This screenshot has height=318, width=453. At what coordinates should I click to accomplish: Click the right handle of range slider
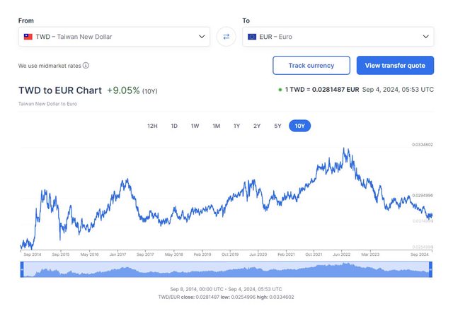(x=430, y=269)
